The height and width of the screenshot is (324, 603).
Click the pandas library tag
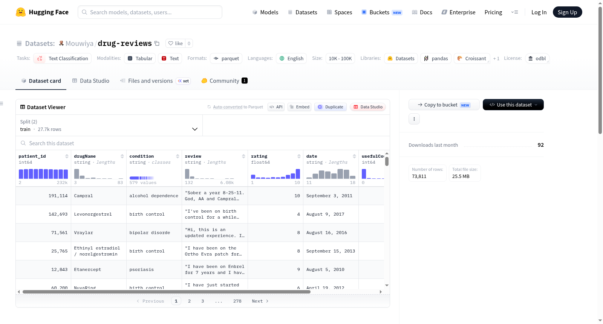(436, 58)
